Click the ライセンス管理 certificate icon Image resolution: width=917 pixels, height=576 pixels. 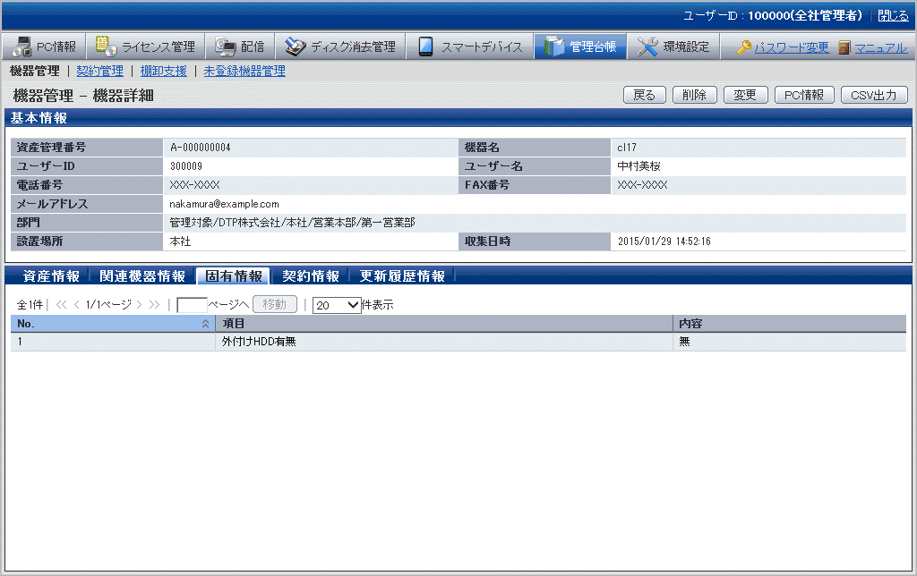click(106, 47)
